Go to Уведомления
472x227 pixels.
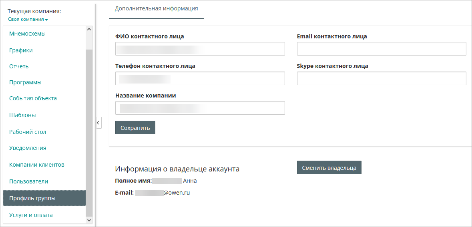28,148
